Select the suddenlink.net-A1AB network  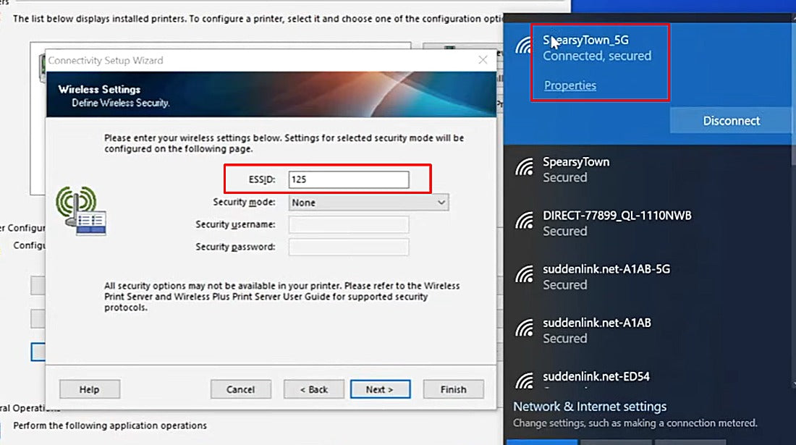(x=647, y=331)
